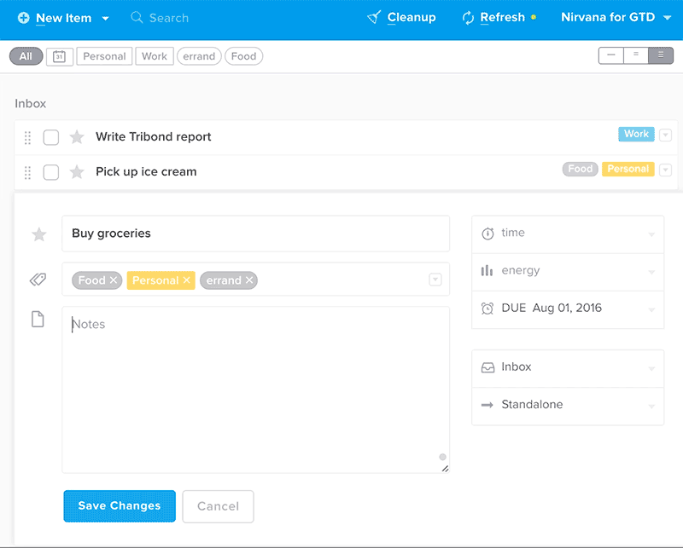
Task: Click the yellow Personal tag on ice cream task
Action: [x=628, y=170]
